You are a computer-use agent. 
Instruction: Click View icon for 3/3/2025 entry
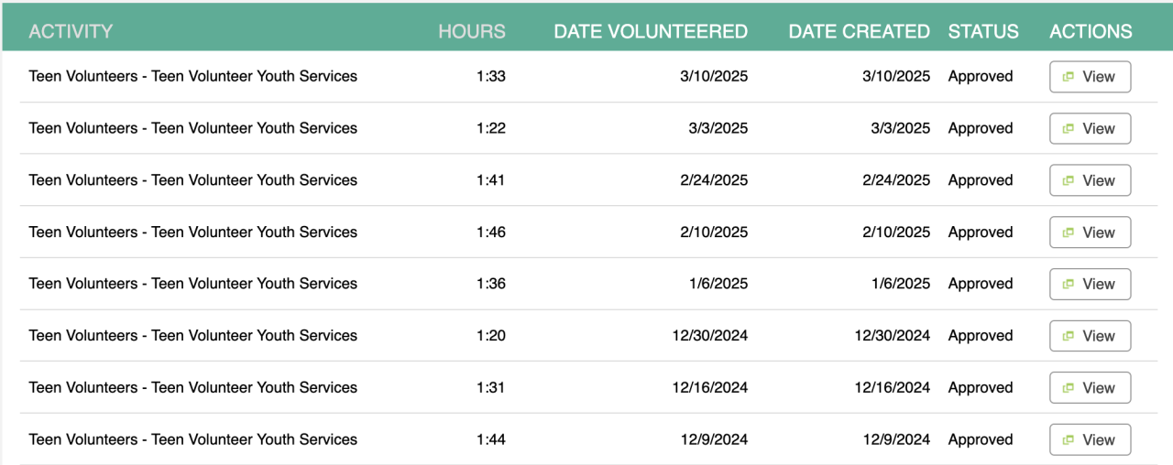(x=1068, y=129)
